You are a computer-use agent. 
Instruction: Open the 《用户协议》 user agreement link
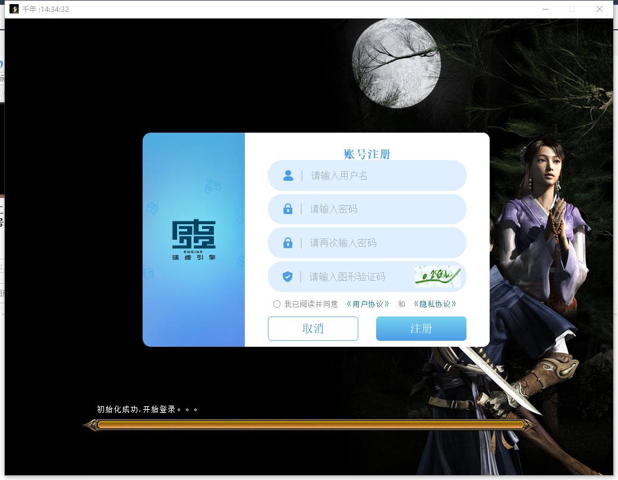pos(368,304)
